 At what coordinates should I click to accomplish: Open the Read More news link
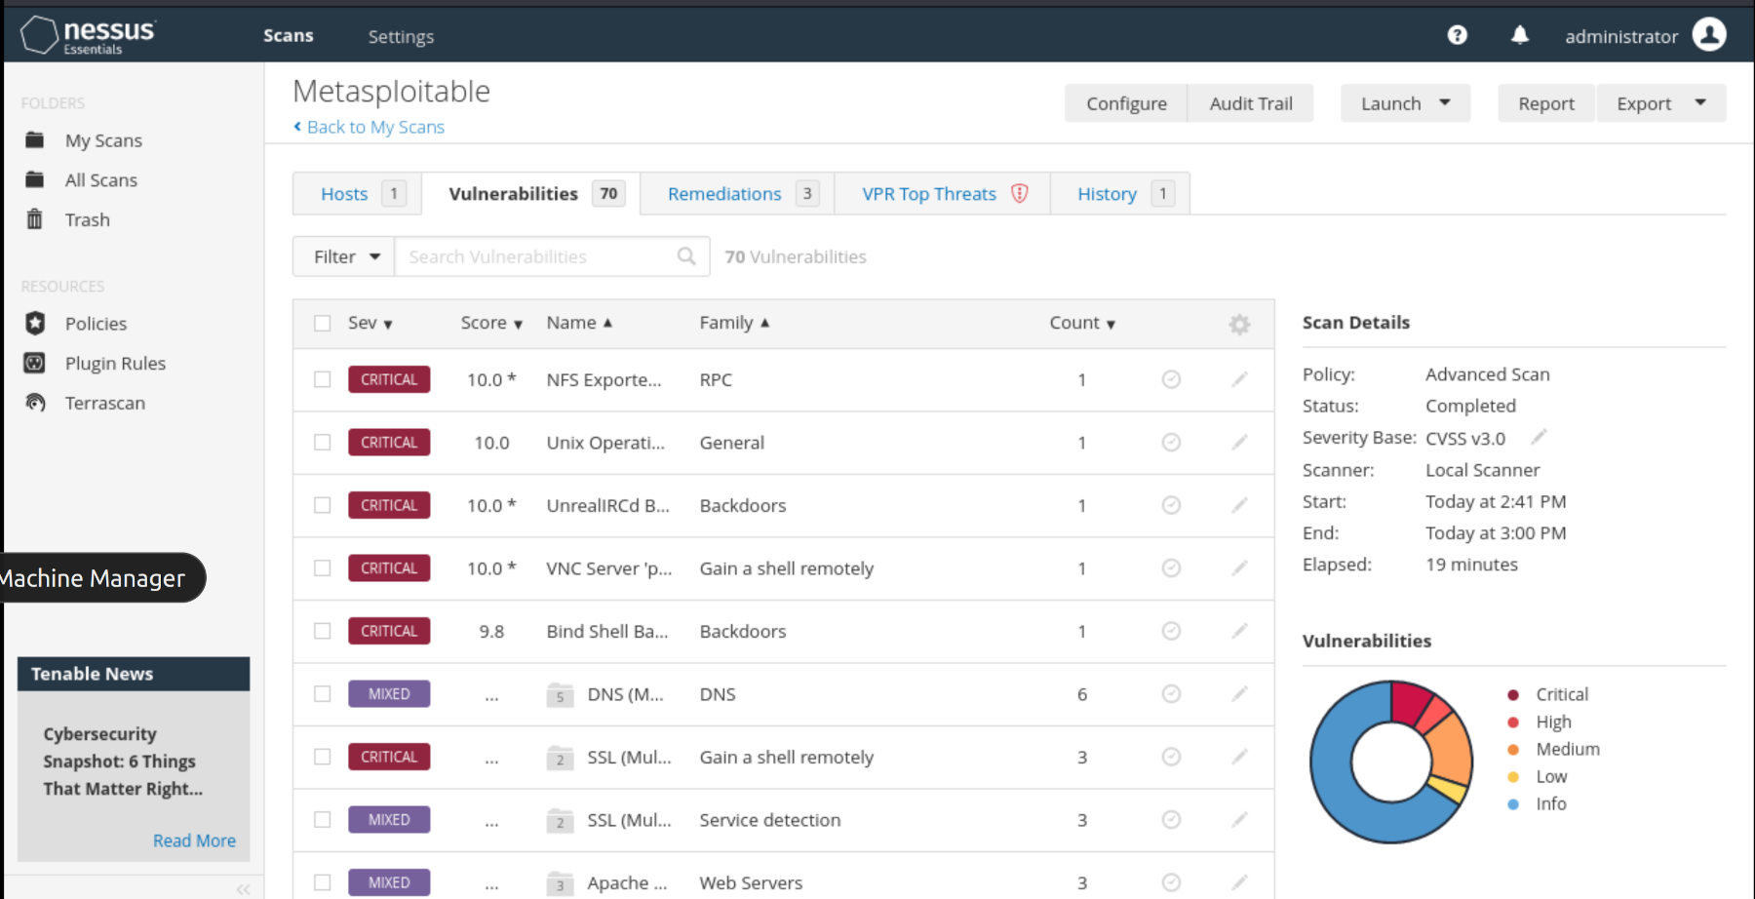194,840
